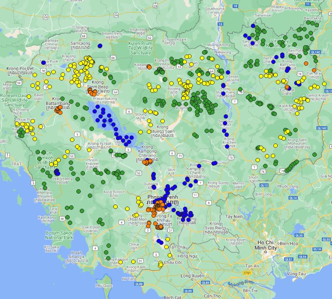332x299 pixels.
Task: Select the orange marker beside Kuleaen
Action: (149, 67)
